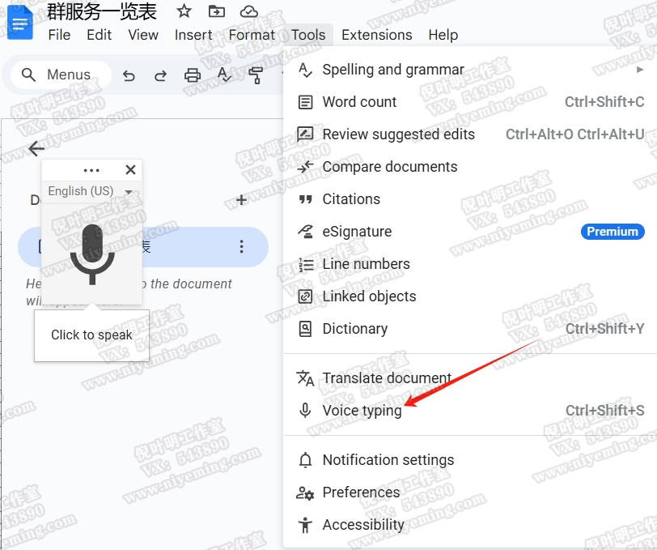Open the File menu

(59, 35)
